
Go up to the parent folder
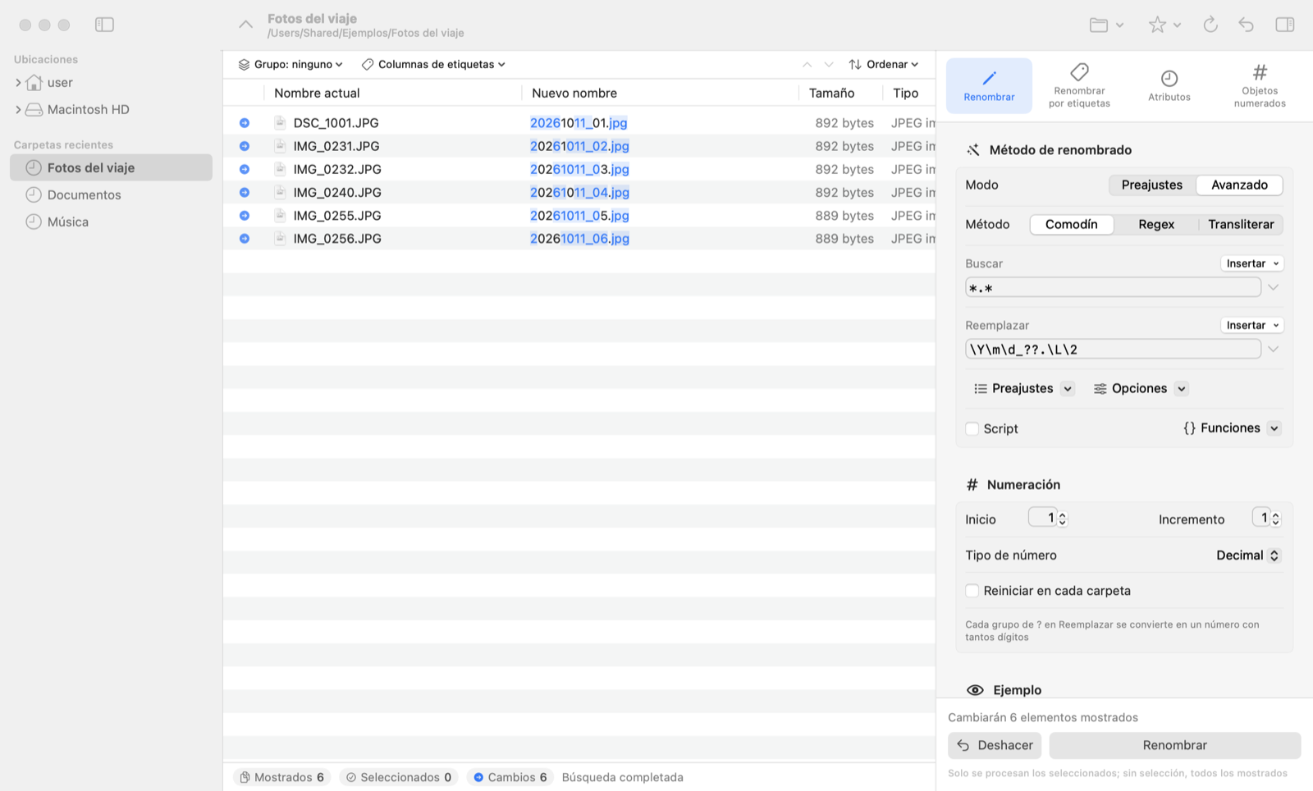[x=245, y=25]
